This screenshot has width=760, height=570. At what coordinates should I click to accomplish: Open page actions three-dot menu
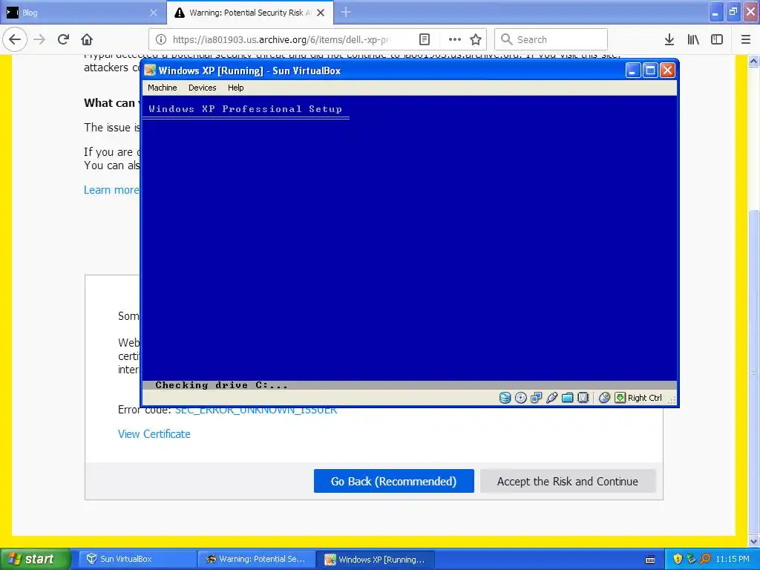pyautogui.click(x=455, y=39)
